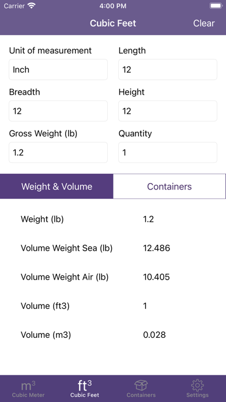Tap the Wi-Fi status icon
The height and width of the screenshot is (402, 226).
pos(32,6)
